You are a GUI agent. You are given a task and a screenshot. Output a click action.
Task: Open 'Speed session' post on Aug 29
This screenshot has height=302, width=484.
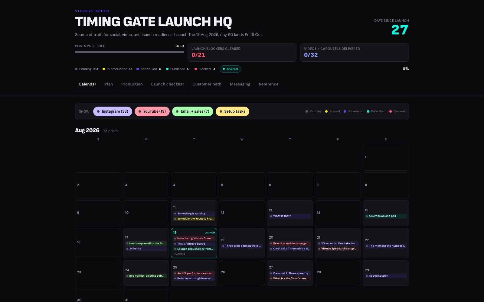(386, 276)
